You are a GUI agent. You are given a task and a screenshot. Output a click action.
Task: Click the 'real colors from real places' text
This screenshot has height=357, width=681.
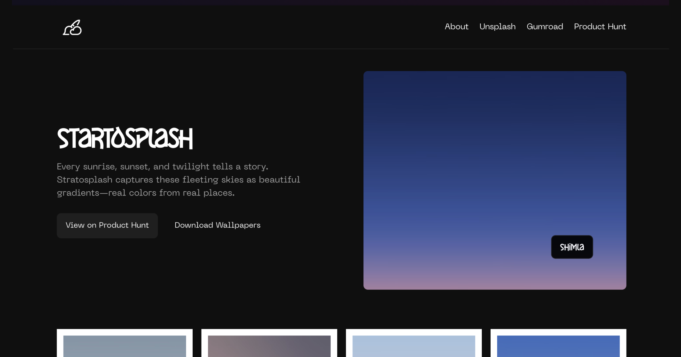171,193
